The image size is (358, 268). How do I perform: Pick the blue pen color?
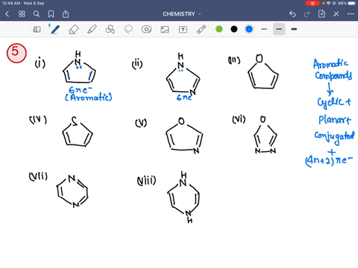(249, 29)
